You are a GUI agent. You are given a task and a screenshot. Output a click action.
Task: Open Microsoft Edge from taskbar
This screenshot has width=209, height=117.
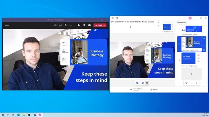pyautogui.click(x=19, y=115)
